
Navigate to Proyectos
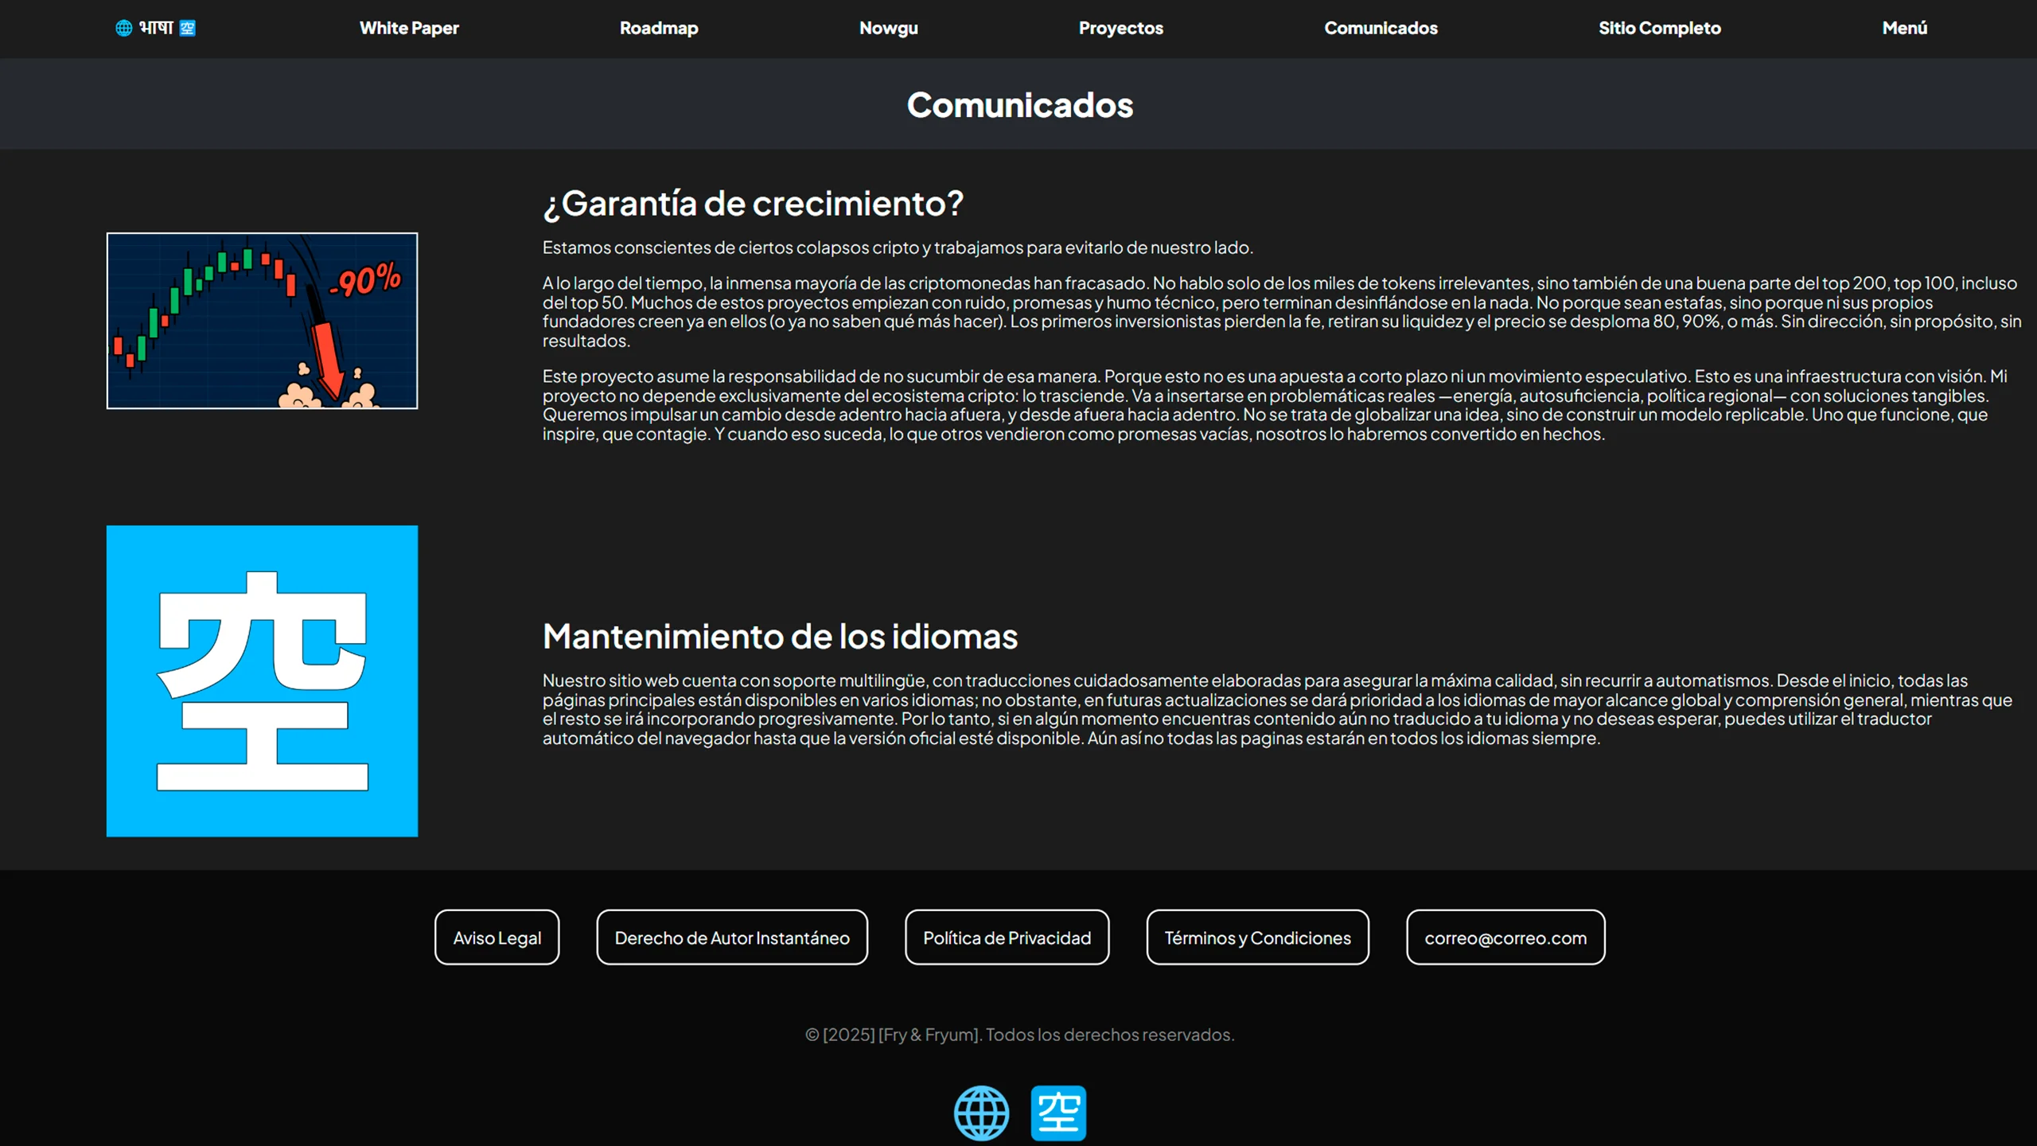tap(1120, 29)
